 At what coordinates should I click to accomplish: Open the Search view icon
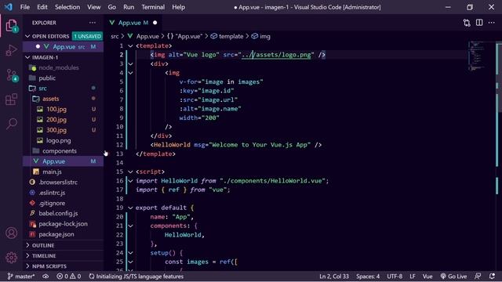coord(12,124)
